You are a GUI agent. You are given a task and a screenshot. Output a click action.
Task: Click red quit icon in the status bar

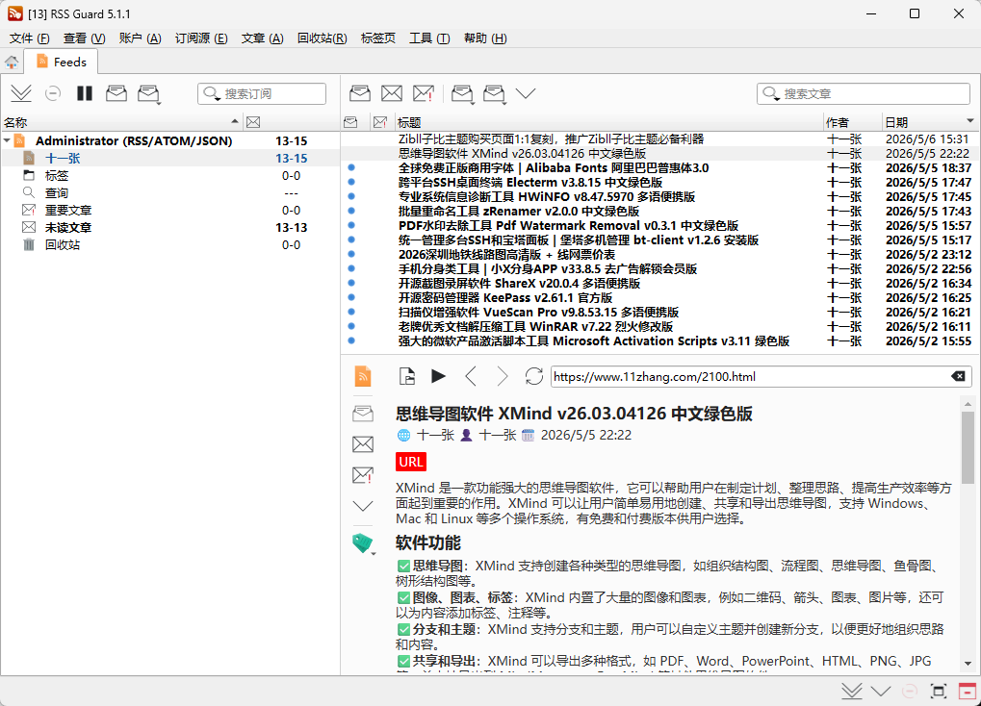(x=968, y=691)
